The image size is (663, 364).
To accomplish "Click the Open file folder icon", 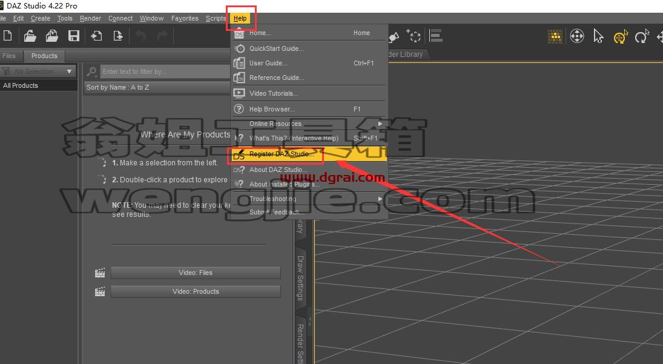I will click(30, 36).
